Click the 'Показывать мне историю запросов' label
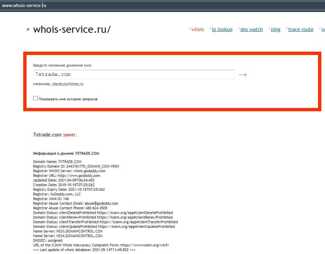Image resolution: width=325 pixels, height=254 pixels. (x=68, y=99)
